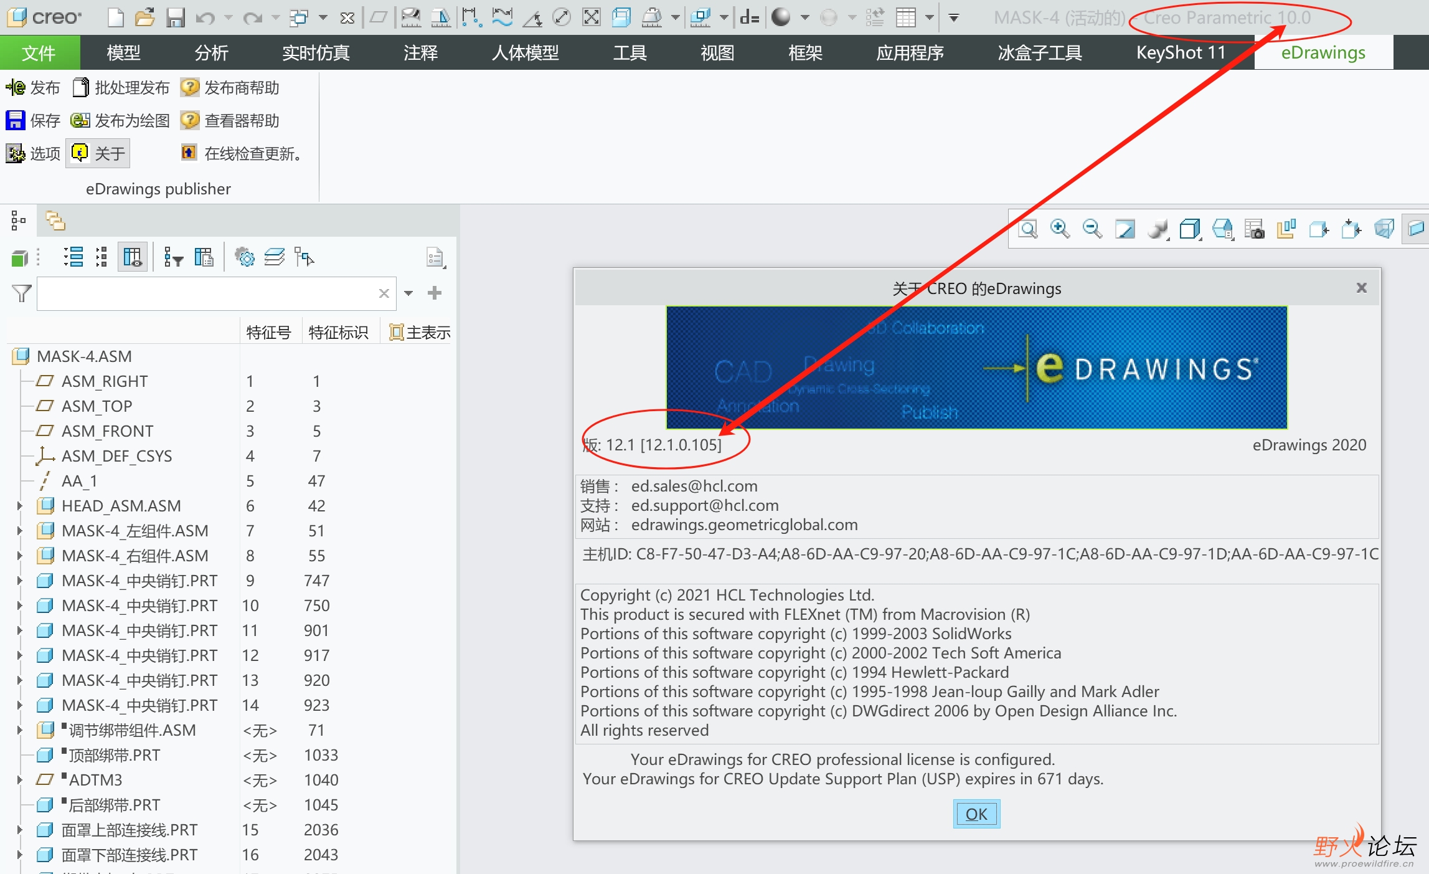Click the Save floppy disk icon in top toolbar

point(176,17)
